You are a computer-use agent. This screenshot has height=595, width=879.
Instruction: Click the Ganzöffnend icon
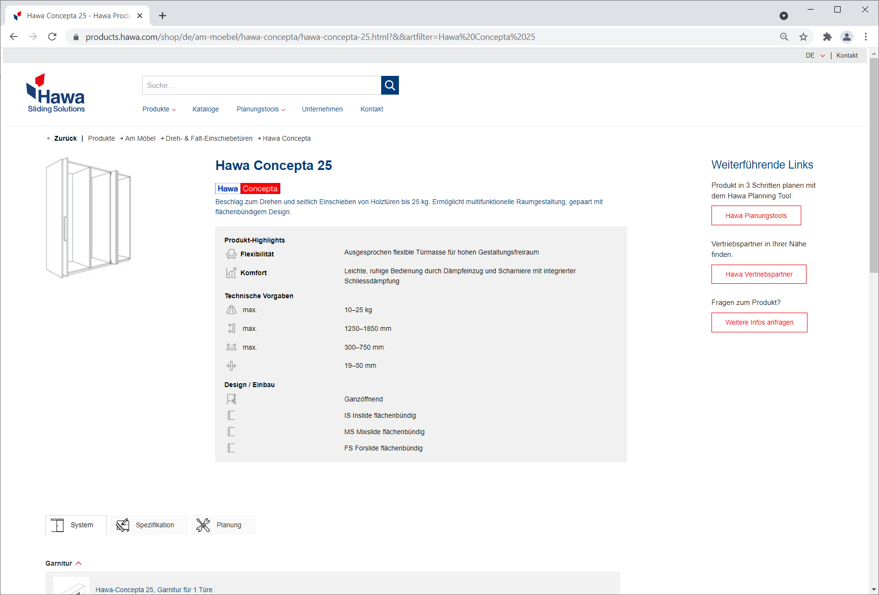click(x=231, y=399)
